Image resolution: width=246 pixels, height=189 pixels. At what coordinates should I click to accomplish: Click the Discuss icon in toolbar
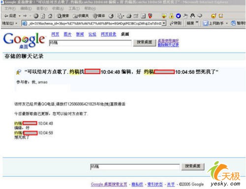click(x=143, y=16)
